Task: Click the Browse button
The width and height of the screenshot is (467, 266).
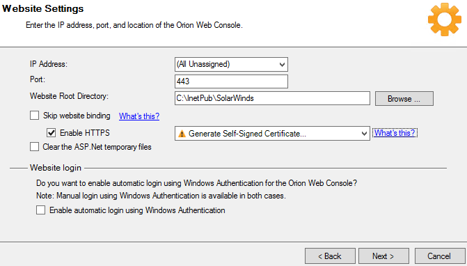Action: click(404, 99)
